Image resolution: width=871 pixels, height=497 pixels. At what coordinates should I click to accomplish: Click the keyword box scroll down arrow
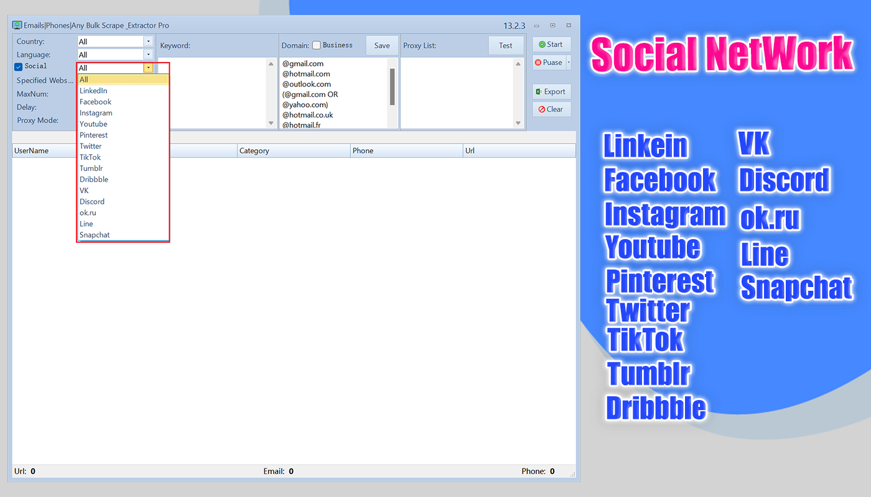(271, 124)
